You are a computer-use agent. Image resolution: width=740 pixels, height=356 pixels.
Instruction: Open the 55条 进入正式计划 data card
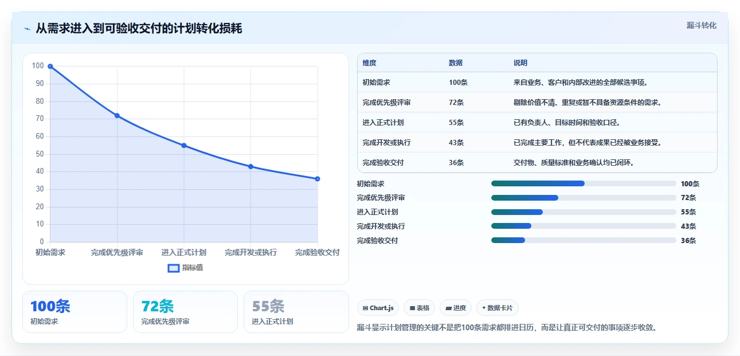pos(296,312)
